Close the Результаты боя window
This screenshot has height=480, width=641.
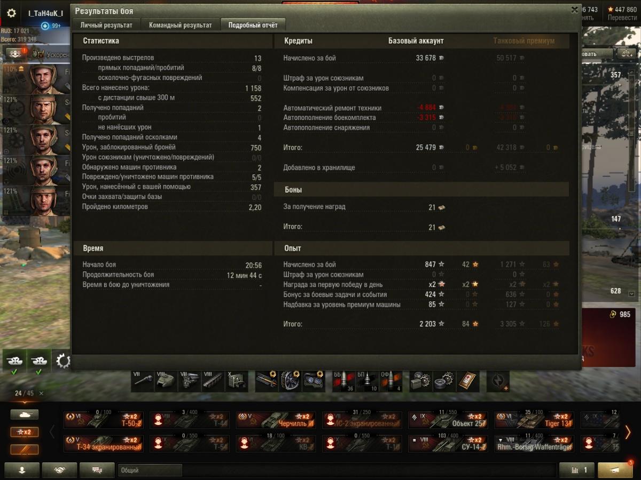[575, 9]
